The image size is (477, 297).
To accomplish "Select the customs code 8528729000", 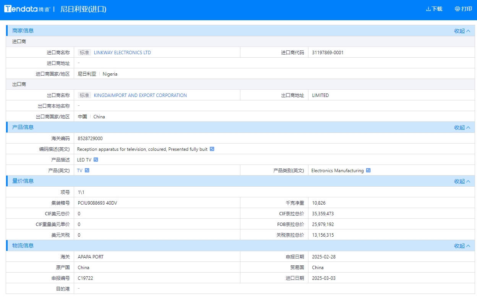I will click(x=90, y=139).
